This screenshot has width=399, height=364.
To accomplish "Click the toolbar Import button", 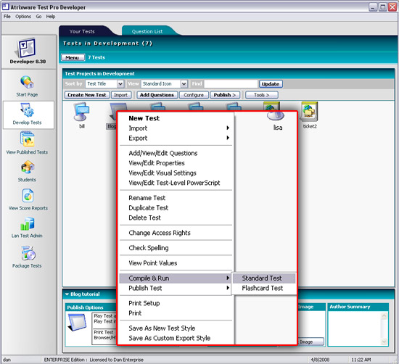I will click(121, 95).
